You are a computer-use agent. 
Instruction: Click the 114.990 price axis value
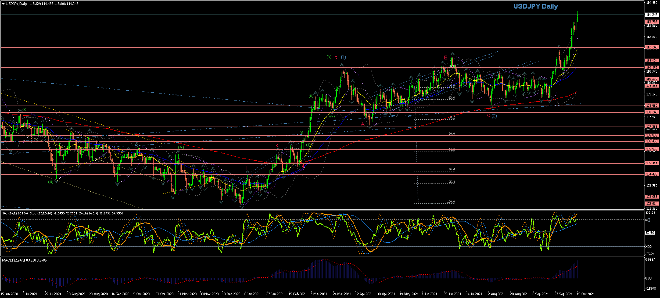click(x=651, y=3)
